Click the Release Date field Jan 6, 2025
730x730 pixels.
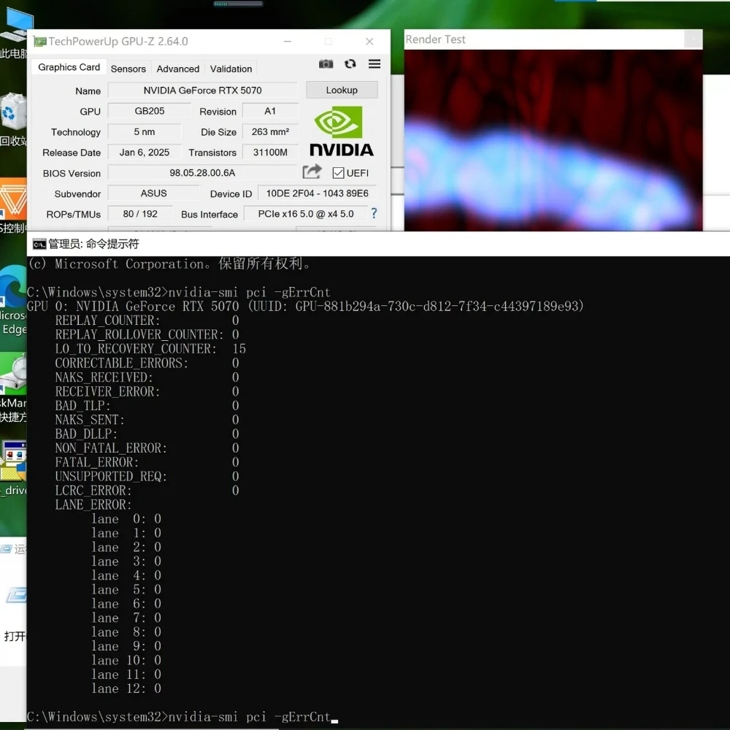point(145,153)
